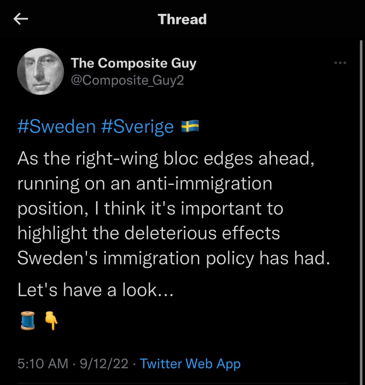Viewport: 365px width, 385px height.
Task: Click the Swedish flag emoji
Action: [x=190, y=127]
